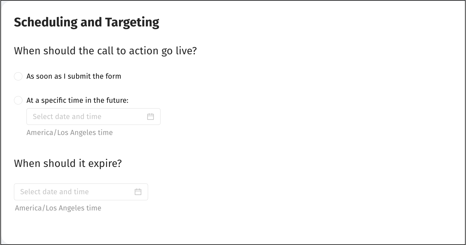
Task: Click placeholder text in expiration date picker
Action: 54,192
